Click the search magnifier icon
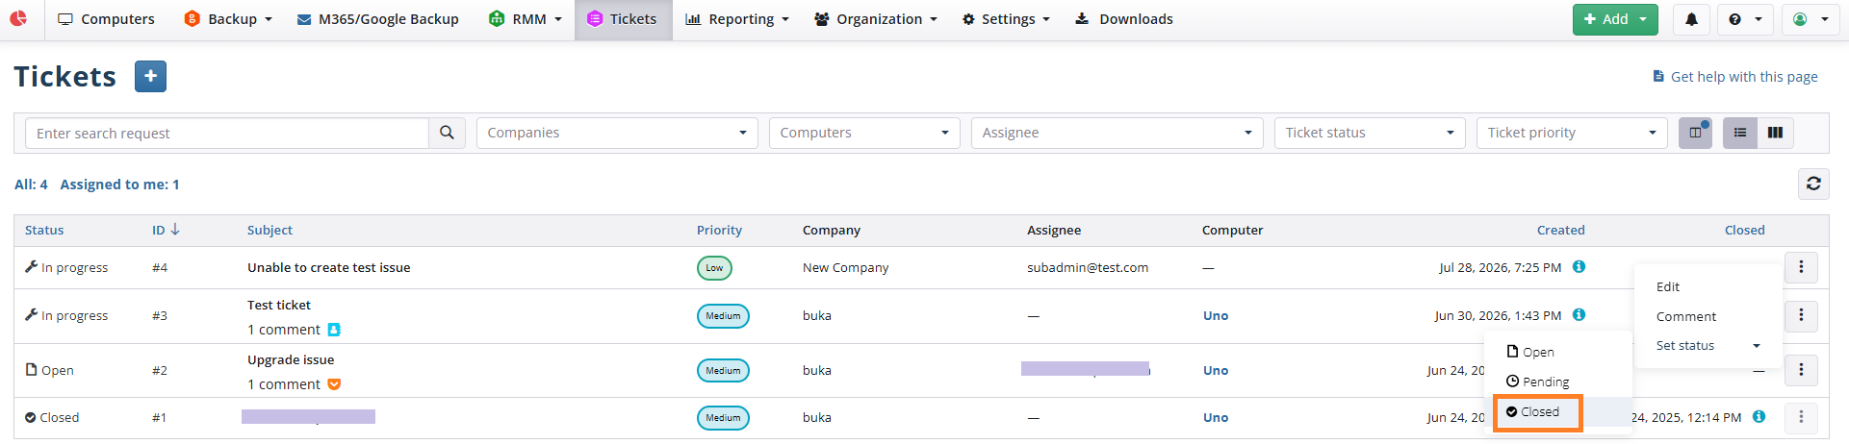This screenshot has height=444, width=1849. pos(447,133)
